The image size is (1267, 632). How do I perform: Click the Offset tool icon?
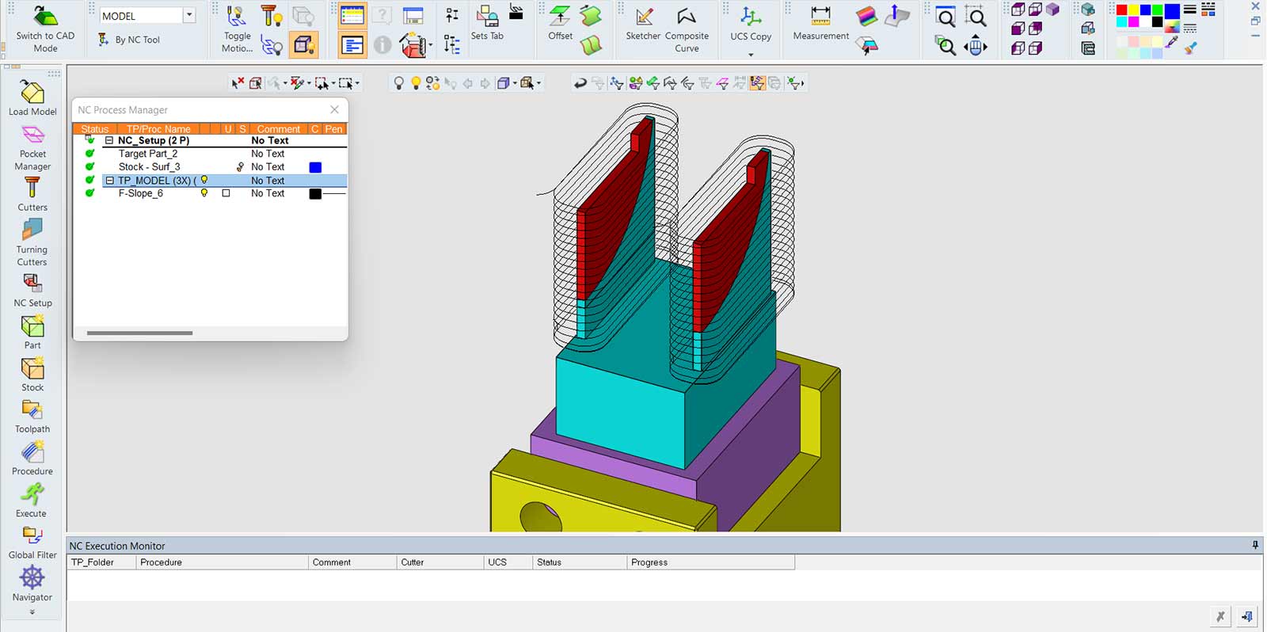[x=560, y=24]
